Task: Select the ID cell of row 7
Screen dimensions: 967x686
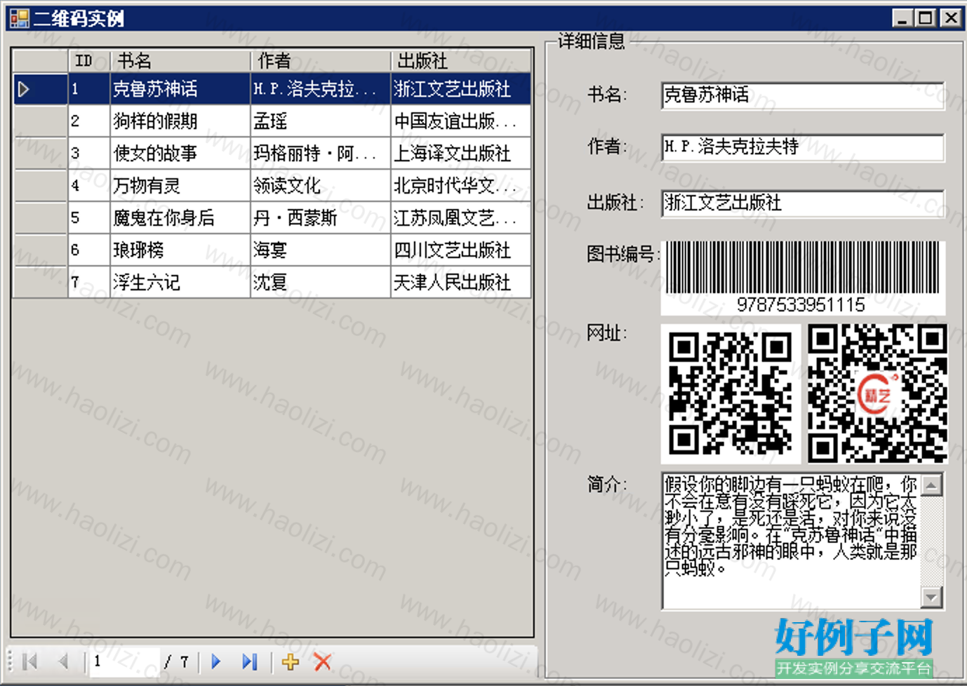Action: [x=89, y=283]
